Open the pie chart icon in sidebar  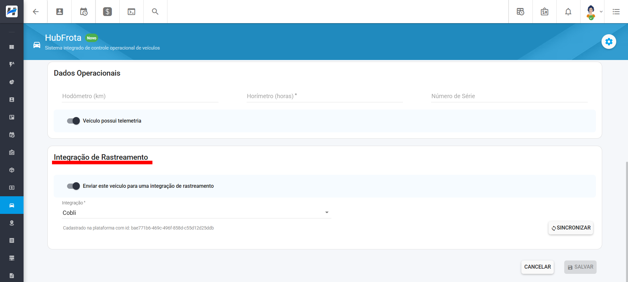(x=12, y=82)
